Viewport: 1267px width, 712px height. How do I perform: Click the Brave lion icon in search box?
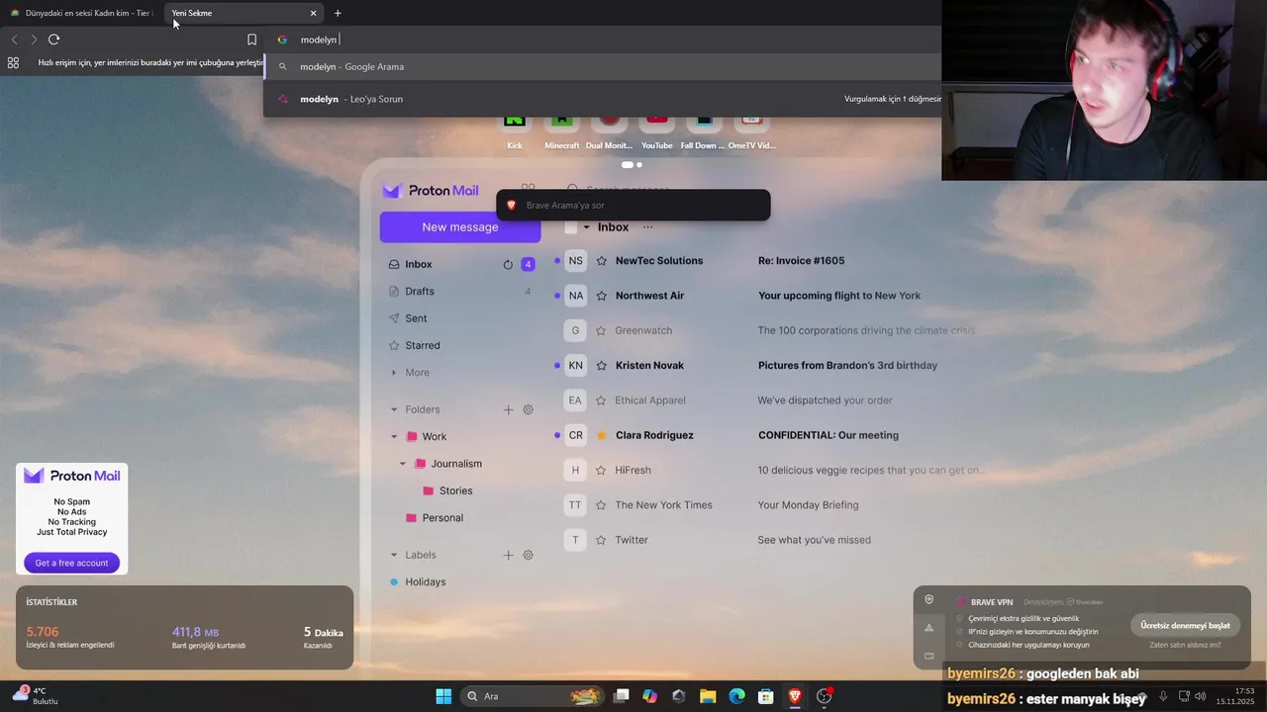(511, 205)
